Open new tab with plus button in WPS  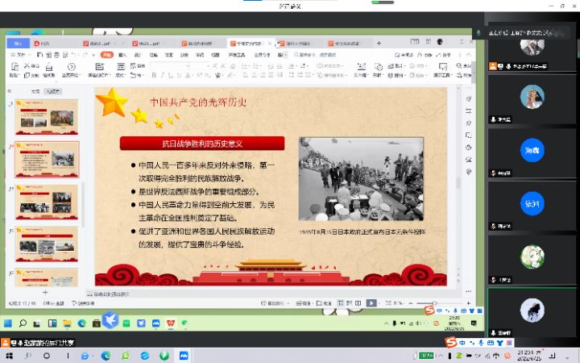pos(379,44)
